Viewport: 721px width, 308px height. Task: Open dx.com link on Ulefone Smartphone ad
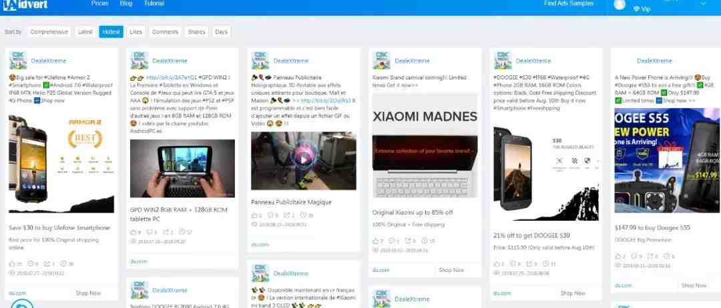(x=17, y=293)
